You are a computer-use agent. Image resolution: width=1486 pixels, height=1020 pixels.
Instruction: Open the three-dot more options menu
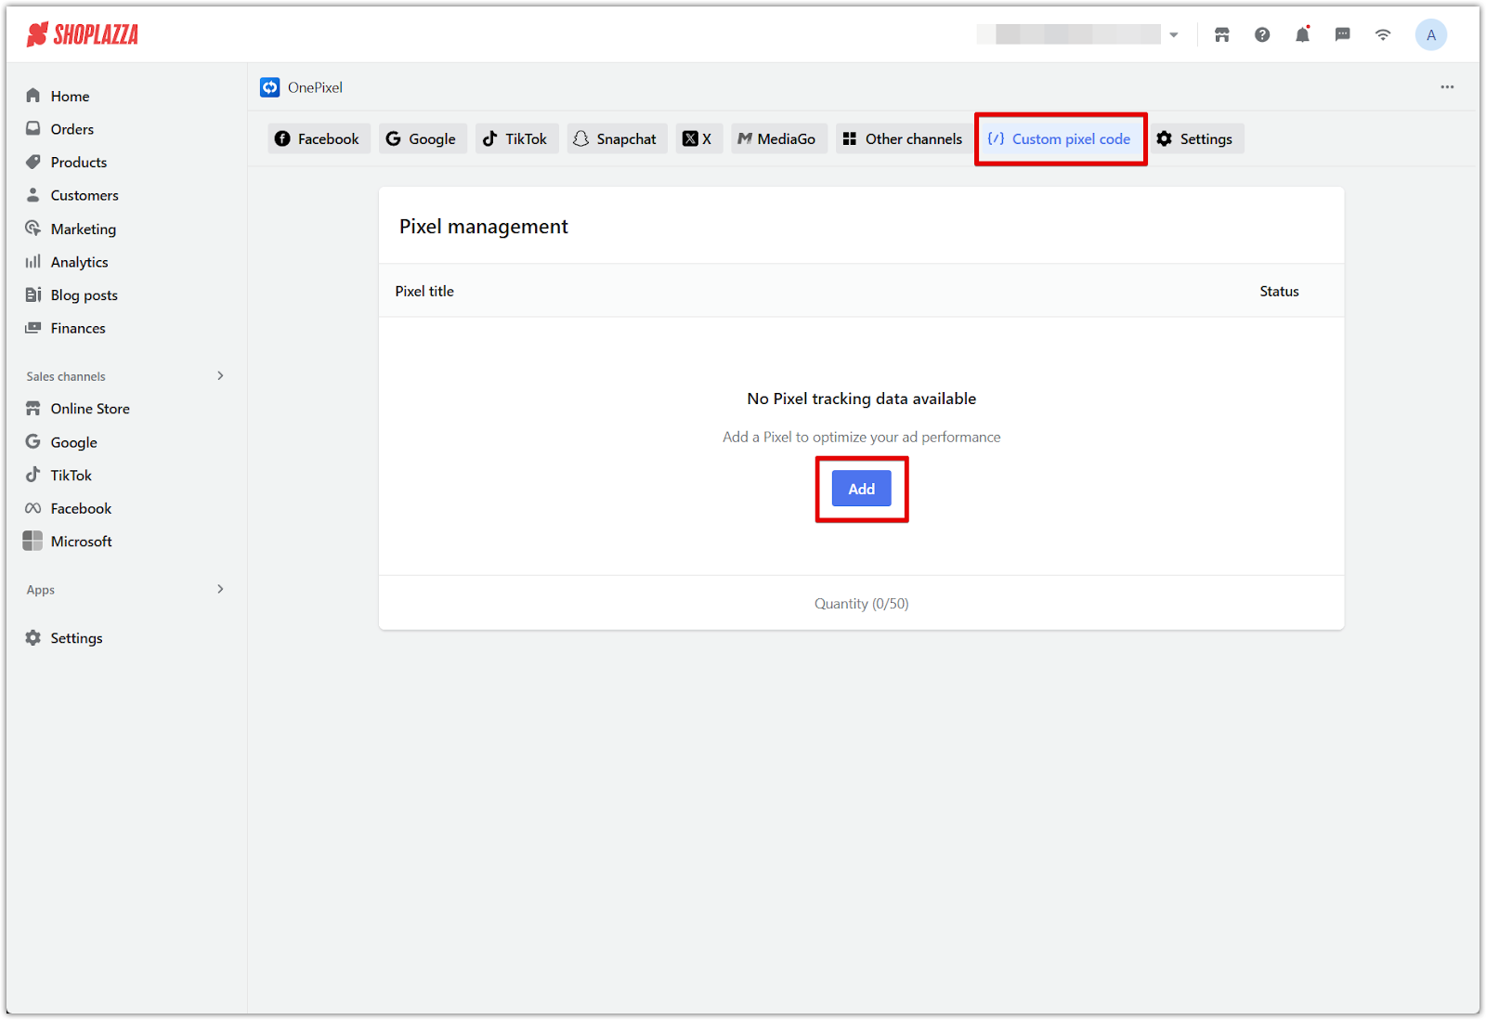coord(1447,86)
